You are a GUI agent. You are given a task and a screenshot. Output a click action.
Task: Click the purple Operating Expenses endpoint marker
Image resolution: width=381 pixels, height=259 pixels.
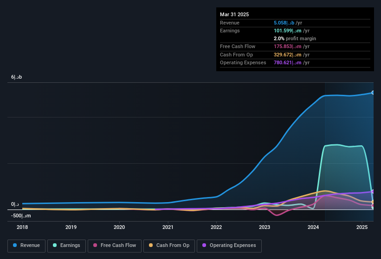373,191
